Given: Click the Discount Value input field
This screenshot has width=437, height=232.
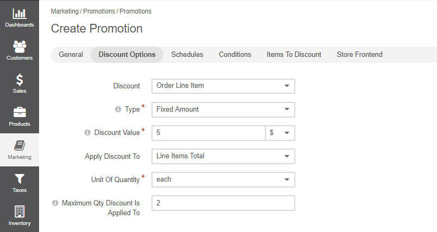Looking at the screenshot, I should pos(208,133).
